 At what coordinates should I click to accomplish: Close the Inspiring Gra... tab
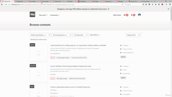[12, 1]
